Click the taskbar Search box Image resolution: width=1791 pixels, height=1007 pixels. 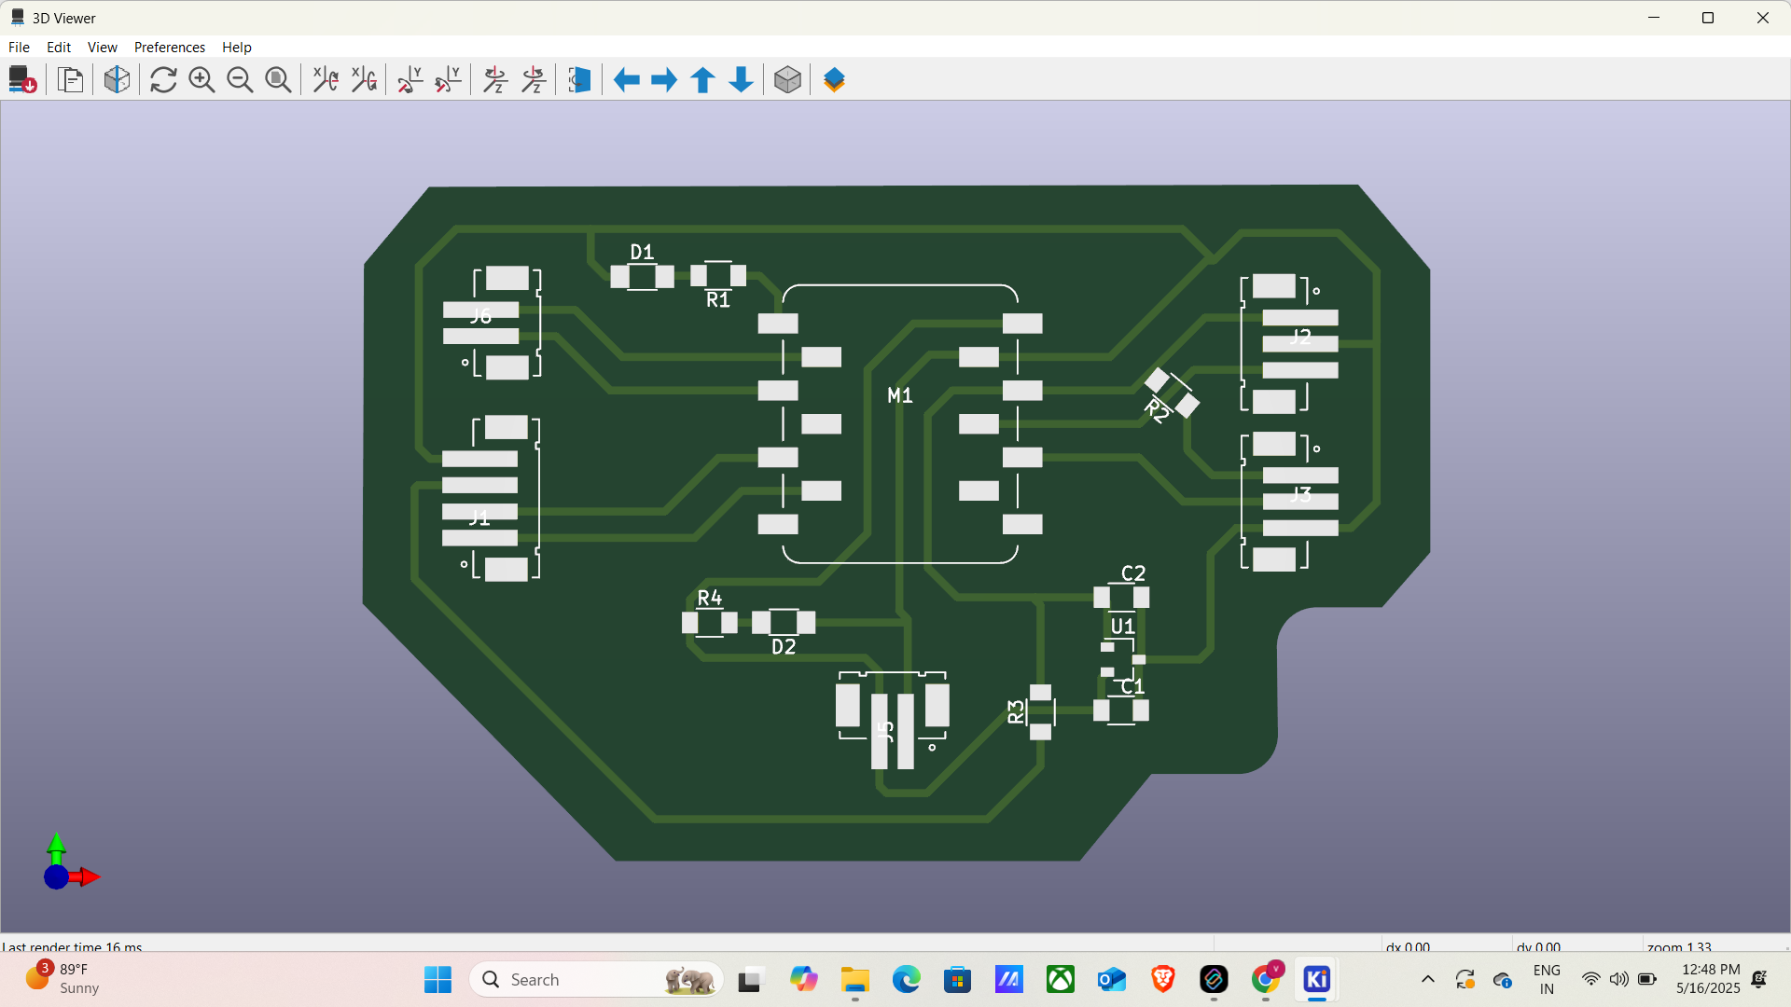pos(597,980)
